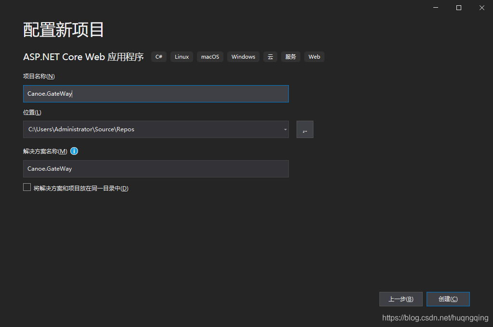This screenshot has width=493, height=327.
Task: Click the Windows tag
Action: 243,57
